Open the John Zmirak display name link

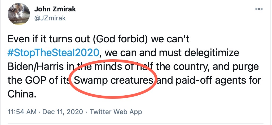coord(55,9)
